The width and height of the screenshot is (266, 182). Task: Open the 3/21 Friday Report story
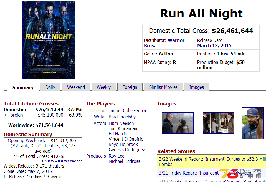(206, 173)
